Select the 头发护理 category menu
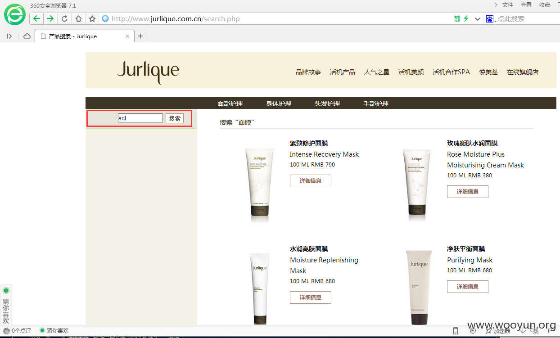The height and width of the screenshot is (338, 560). (x=327, y=104)
